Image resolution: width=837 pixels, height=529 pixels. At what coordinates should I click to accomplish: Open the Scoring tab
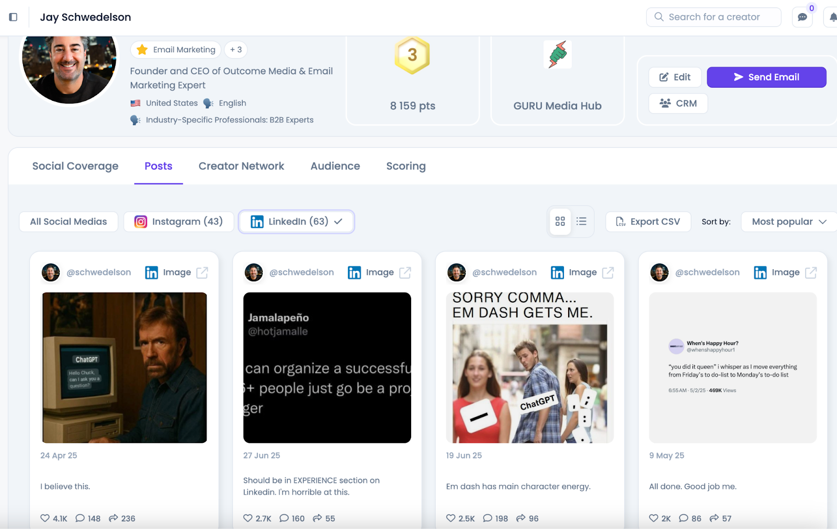tap(406, 166)
